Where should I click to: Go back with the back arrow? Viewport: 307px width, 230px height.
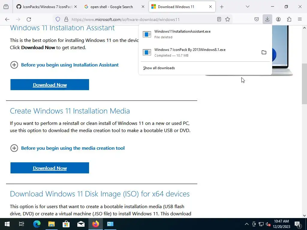coord(7,19)
